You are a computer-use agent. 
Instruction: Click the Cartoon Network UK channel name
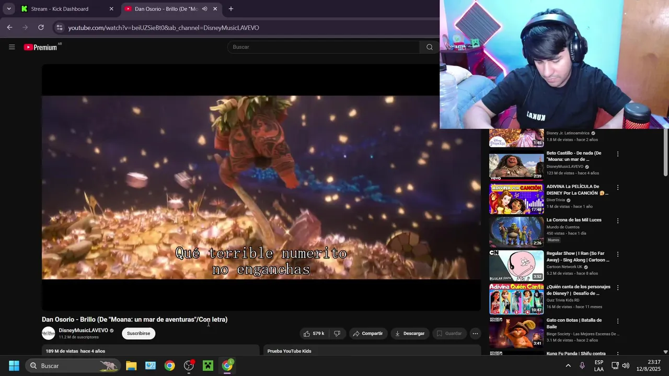click(564, 267)
